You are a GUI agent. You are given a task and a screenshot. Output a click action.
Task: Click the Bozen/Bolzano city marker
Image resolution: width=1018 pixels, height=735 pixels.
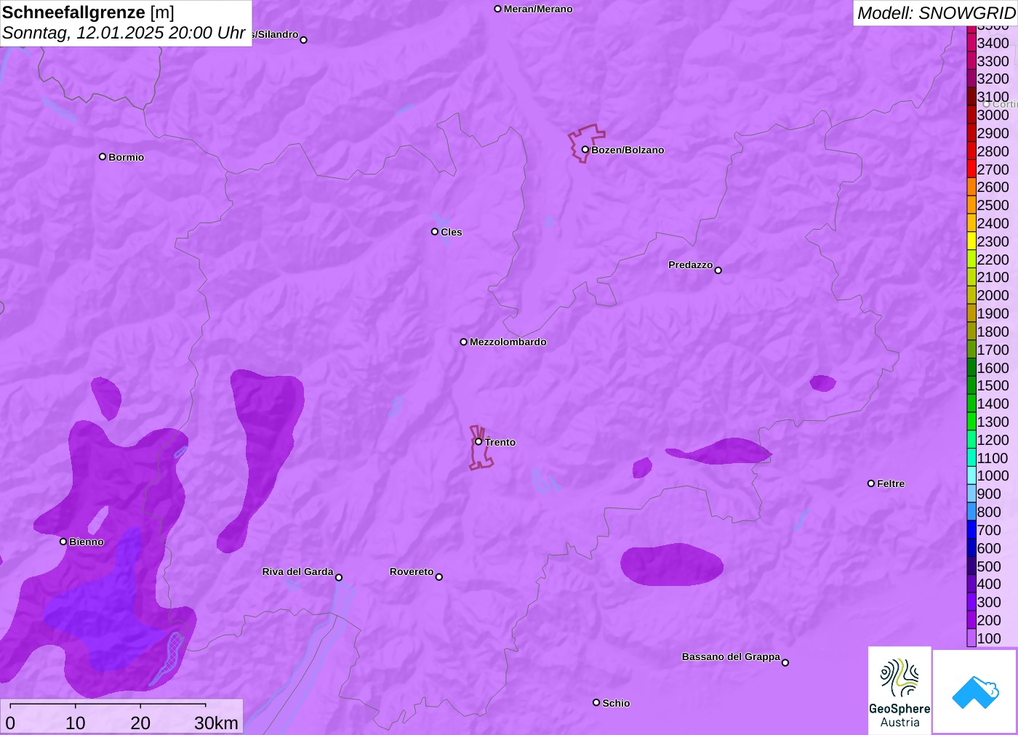585,150
